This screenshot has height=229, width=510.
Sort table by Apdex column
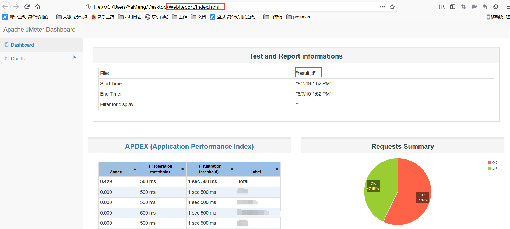tap(118, 169)
